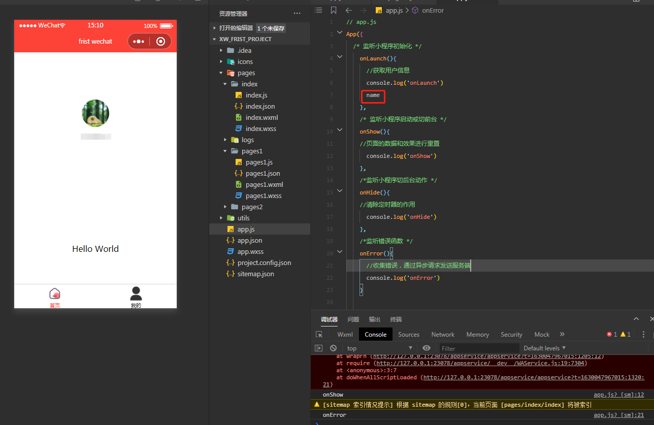
Task: Click the console Filter input field
Action: [x=479, y=348]
